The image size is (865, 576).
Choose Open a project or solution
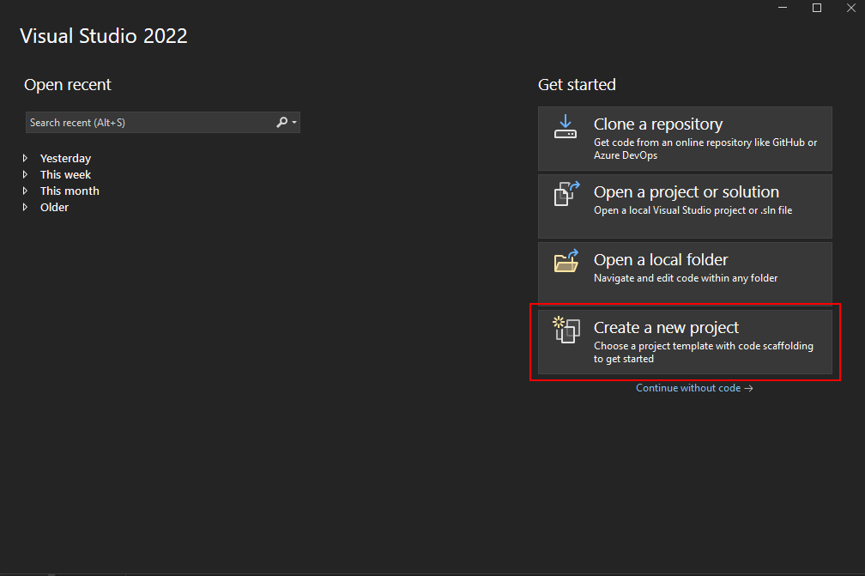[685, 206]
